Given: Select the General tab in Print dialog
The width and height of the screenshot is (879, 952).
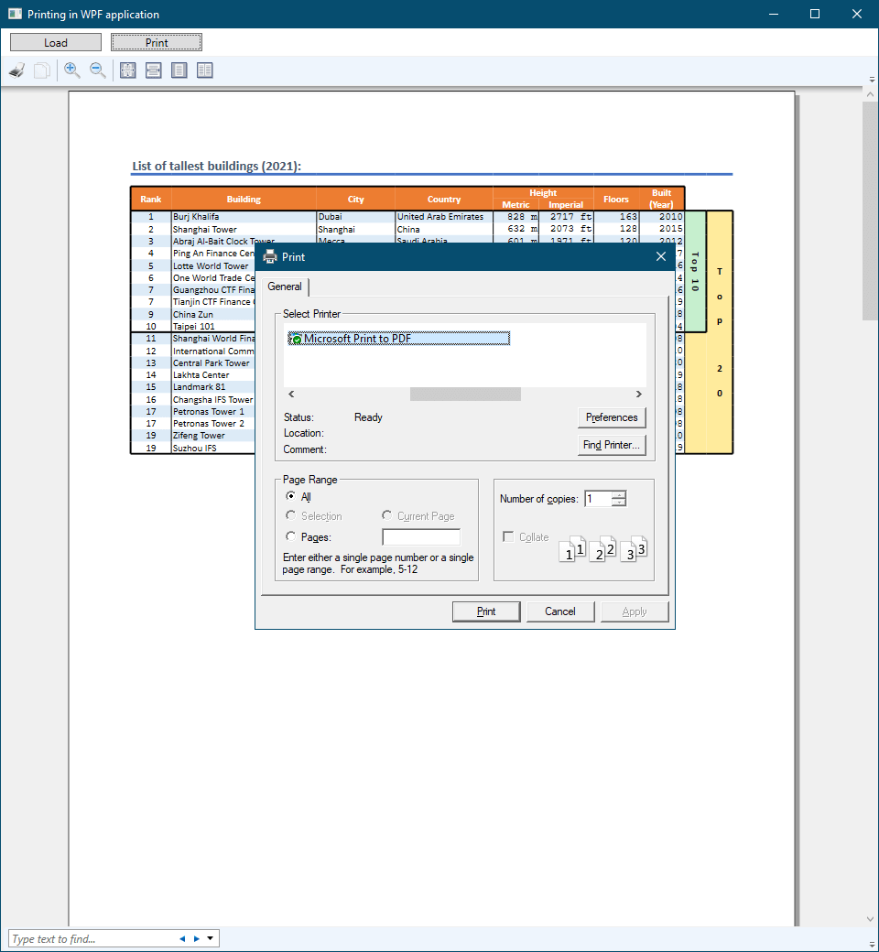Looking at the screenshot, I should tap(285, 287).
